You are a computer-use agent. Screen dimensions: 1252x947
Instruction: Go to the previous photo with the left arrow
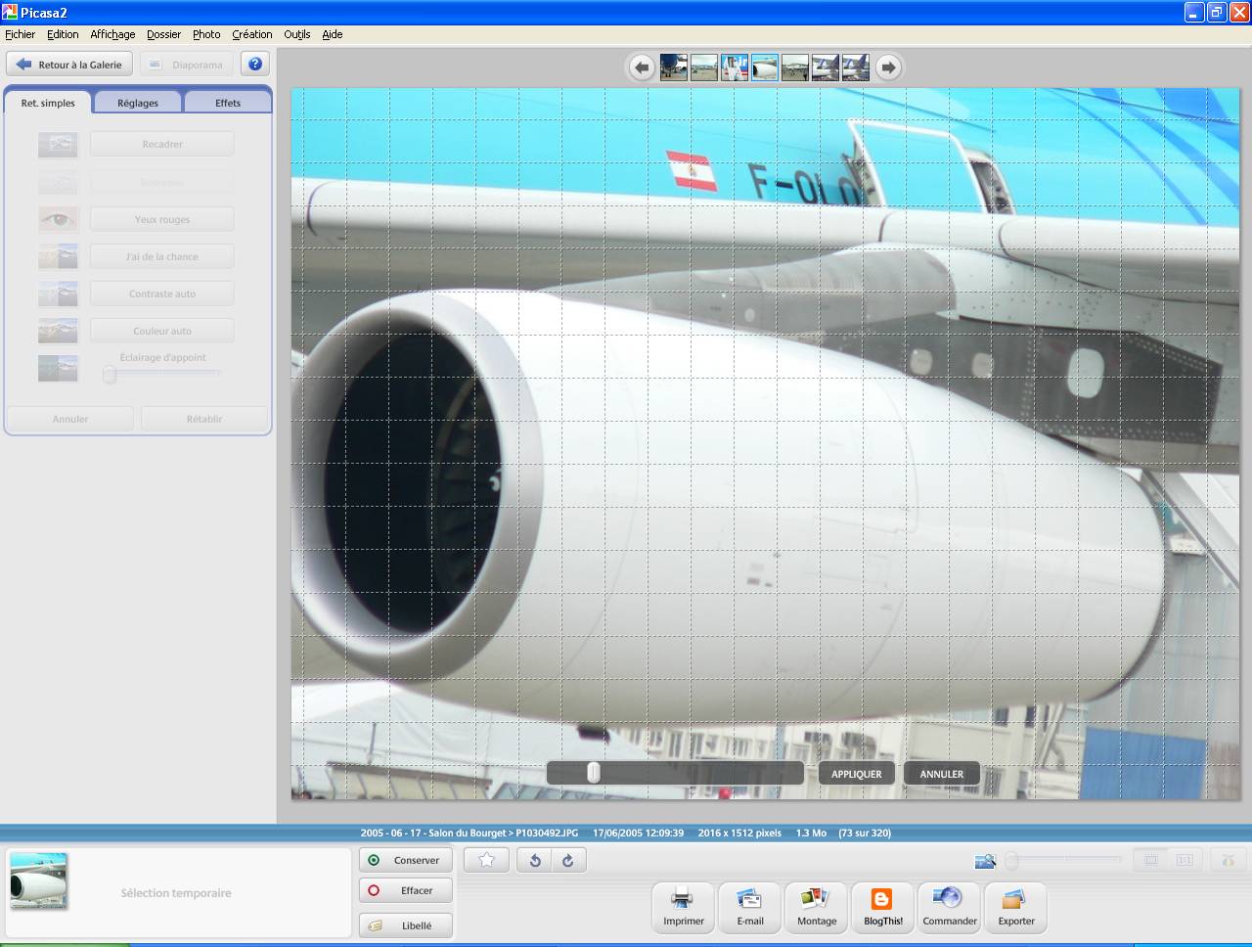point(642,68)
